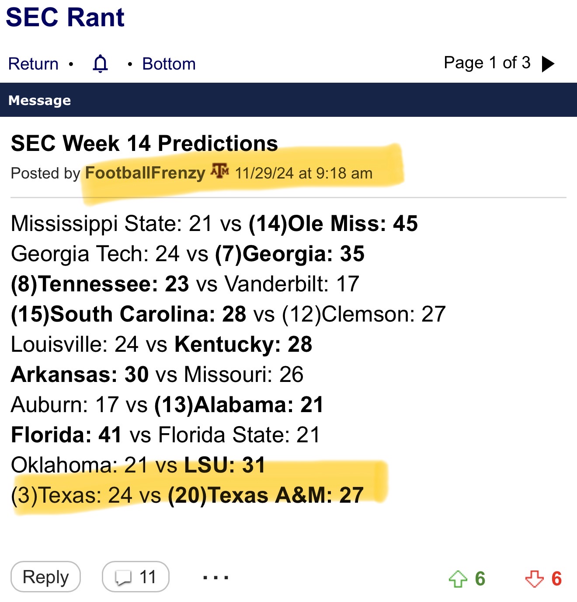Screen dimensions: 577x602
Task: Downvote the post with red arrow
Action: point(534,579)
